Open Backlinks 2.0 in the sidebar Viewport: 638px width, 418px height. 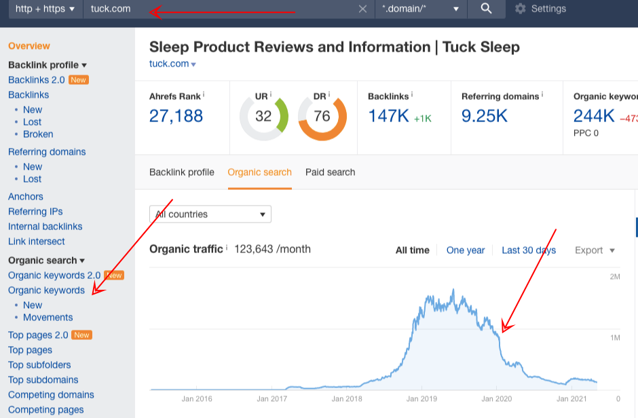point(36,80)
